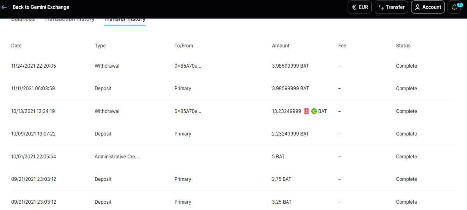Click Withdrawal type in 11/24/2021 row
The image size is (467, 210).
(x=107, y=66)
